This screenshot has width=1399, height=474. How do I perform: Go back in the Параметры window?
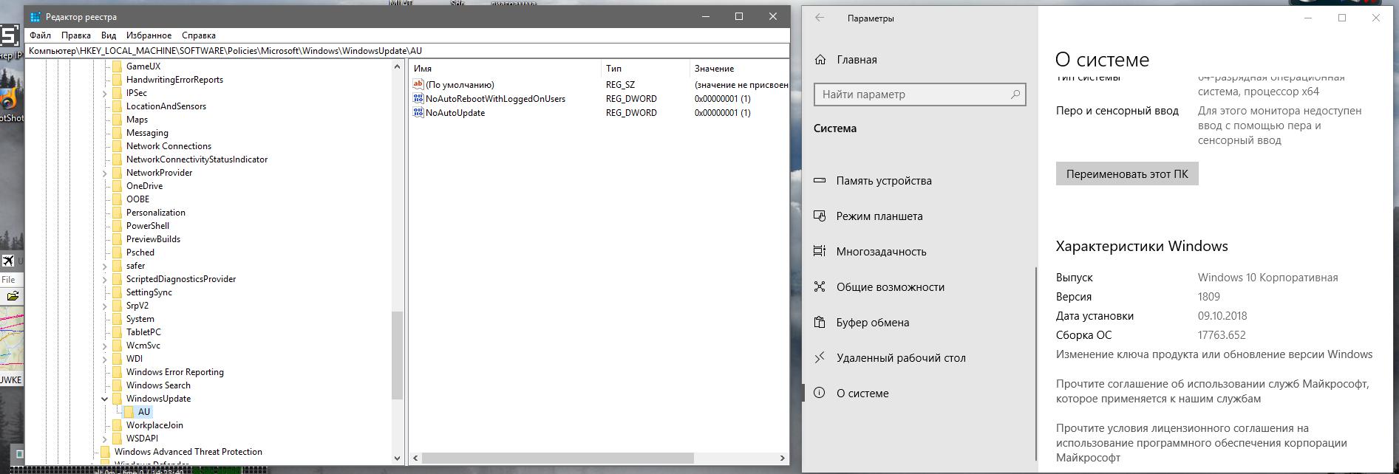pos(820,18)
